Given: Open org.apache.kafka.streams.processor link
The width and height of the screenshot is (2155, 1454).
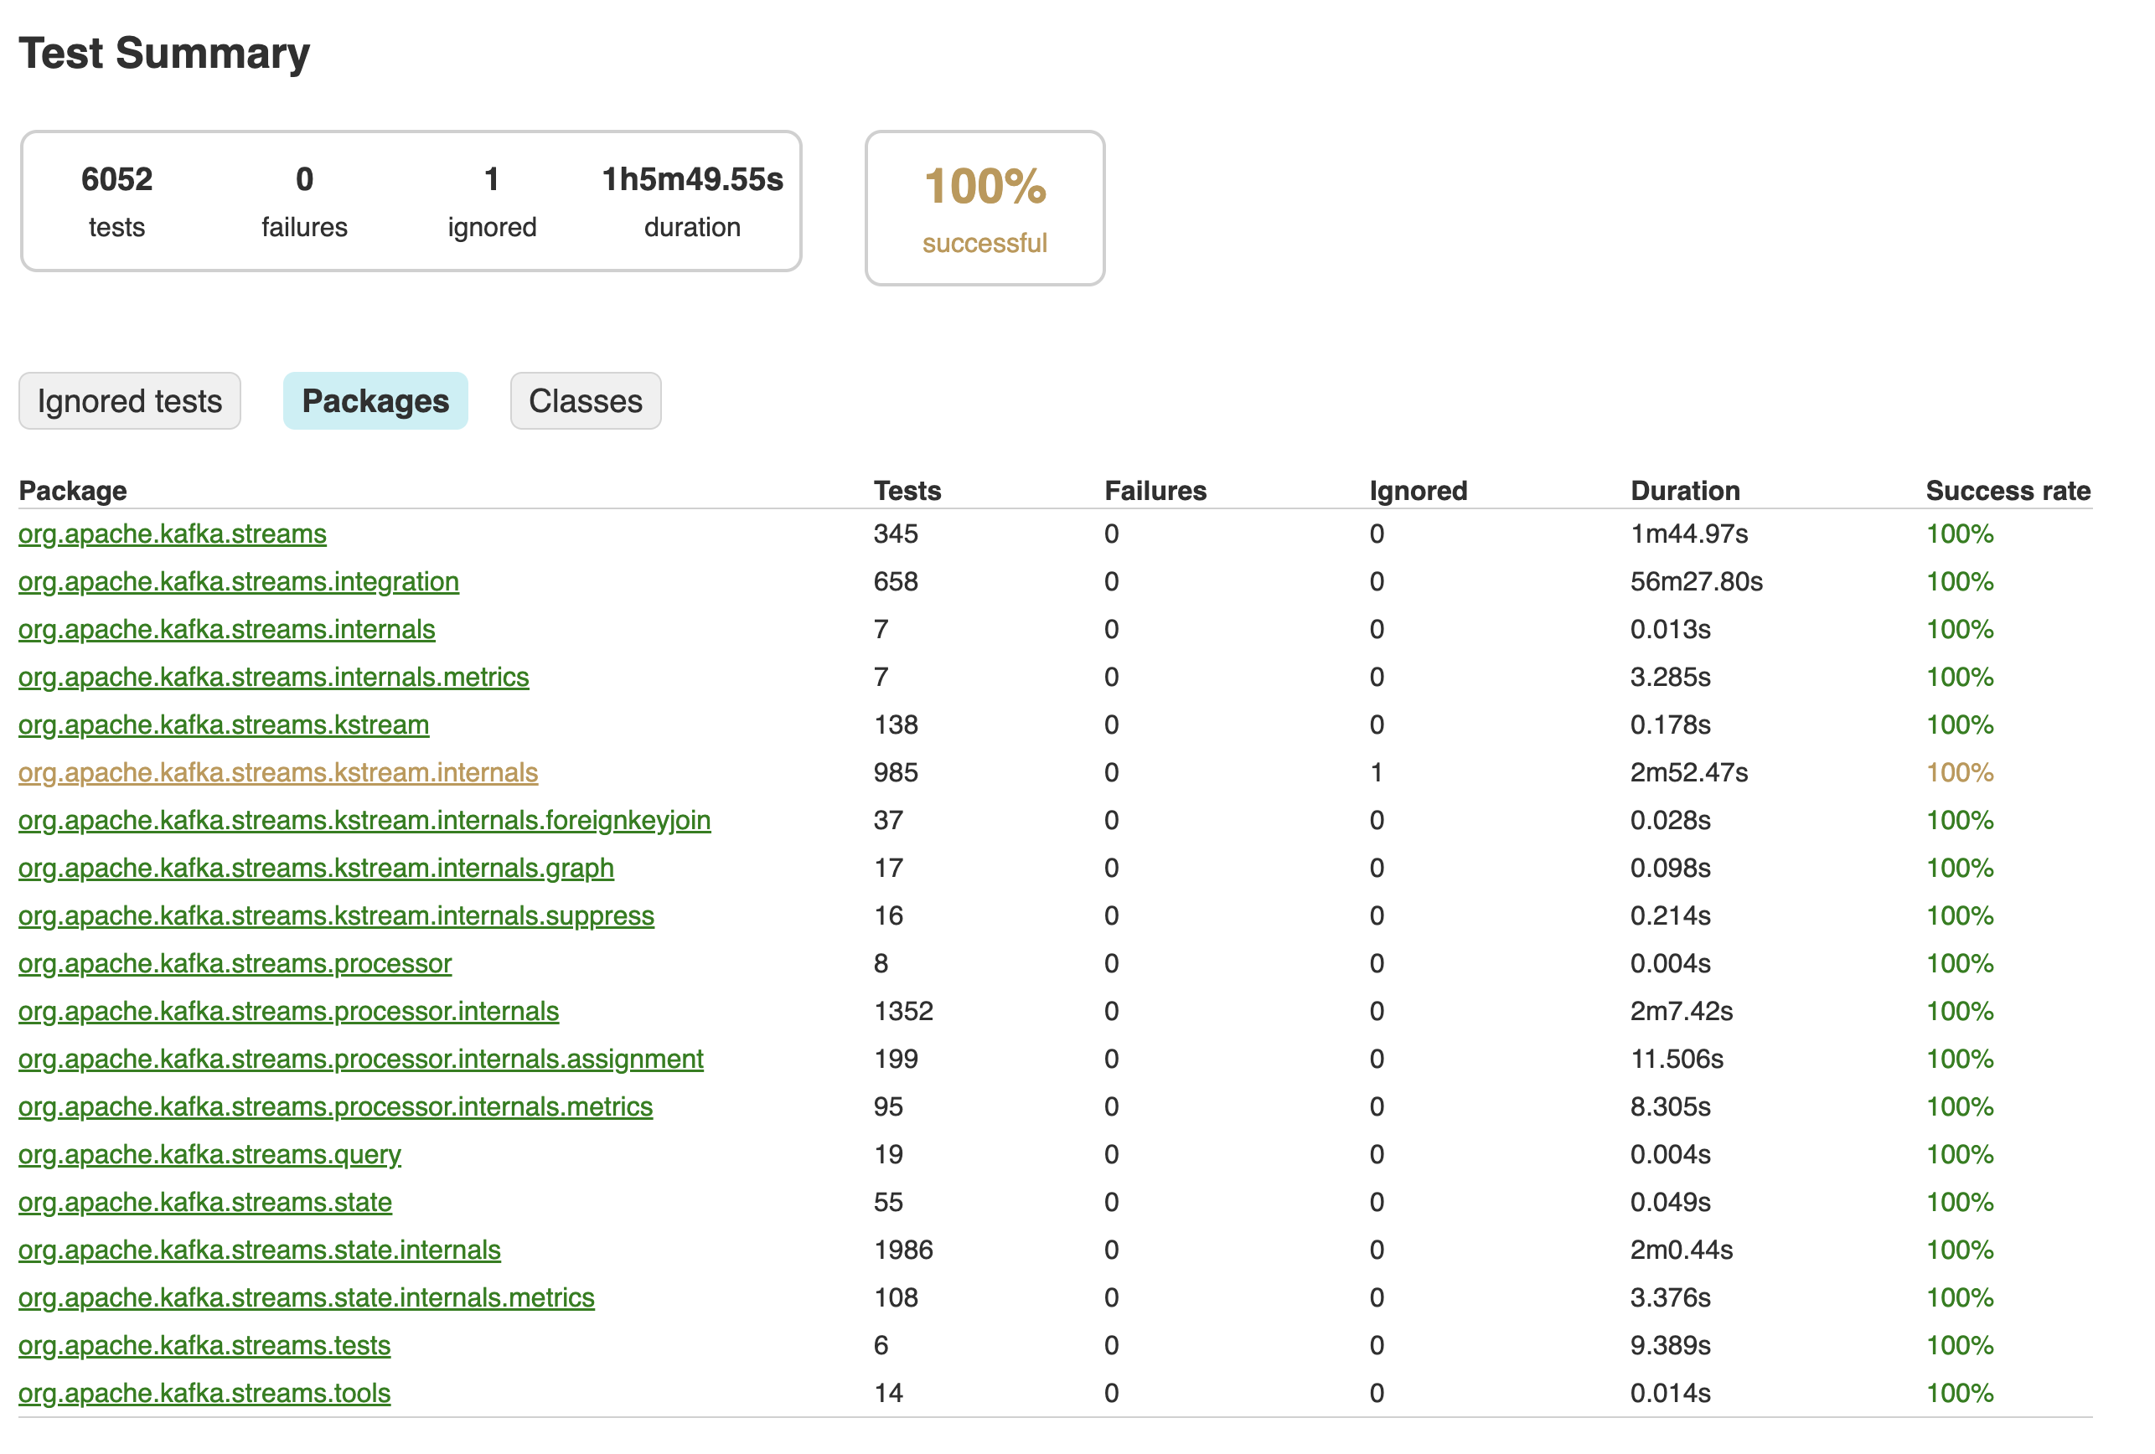Looking at the screenshot, I should pos(235,964).
